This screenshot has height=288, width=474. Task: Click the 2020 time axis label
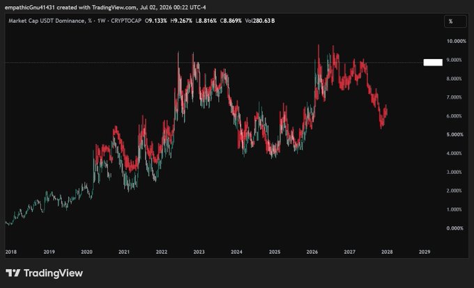pos(86,252)
